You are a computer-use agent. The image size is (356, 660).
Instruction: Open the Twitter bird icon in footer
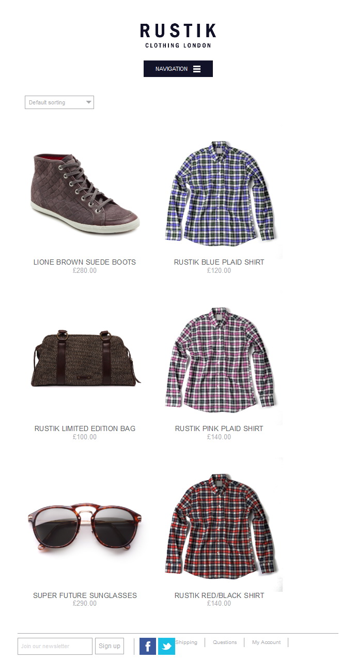pos(166,646)
